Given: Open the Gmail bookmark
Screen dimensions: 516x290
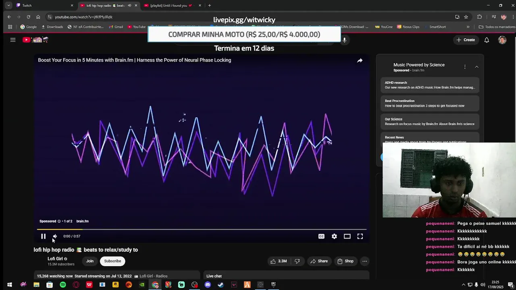Looking at the screenshot, I should pyautogui.click(x=116, y=27).
